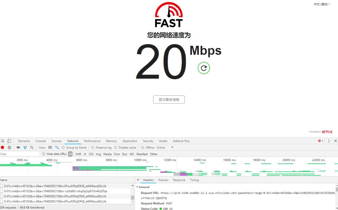Open the network search magnifier
The height and width of the screenshot is (210, 338).
coord(32,148)
